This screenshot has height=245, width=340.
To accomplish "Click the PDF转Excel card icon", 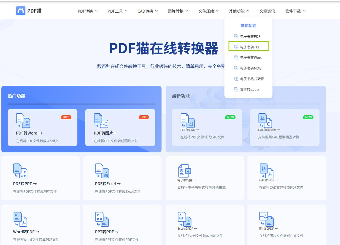I will 102,171.
